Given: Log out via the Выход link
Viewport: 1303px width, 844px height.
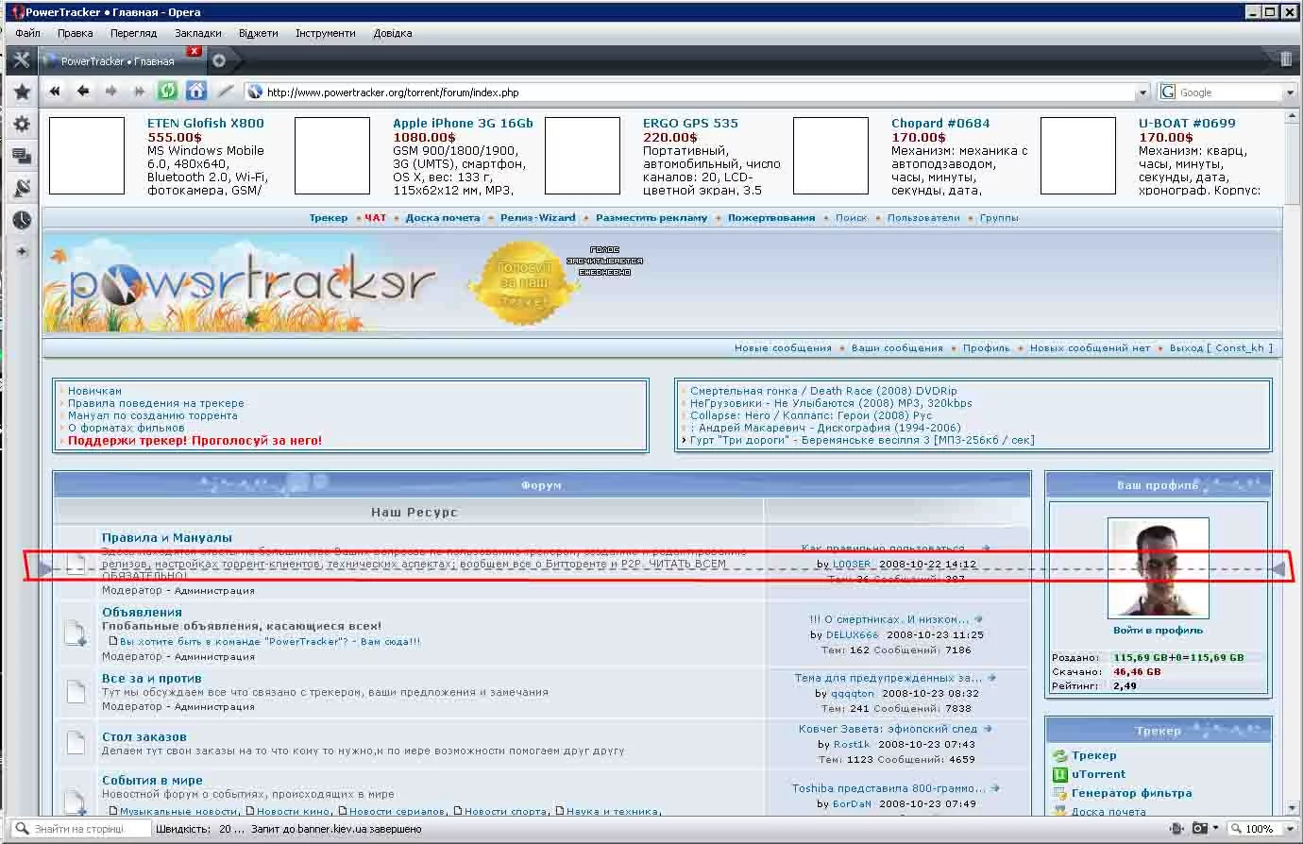Looking at the screenshot, I should point(1221,348).
